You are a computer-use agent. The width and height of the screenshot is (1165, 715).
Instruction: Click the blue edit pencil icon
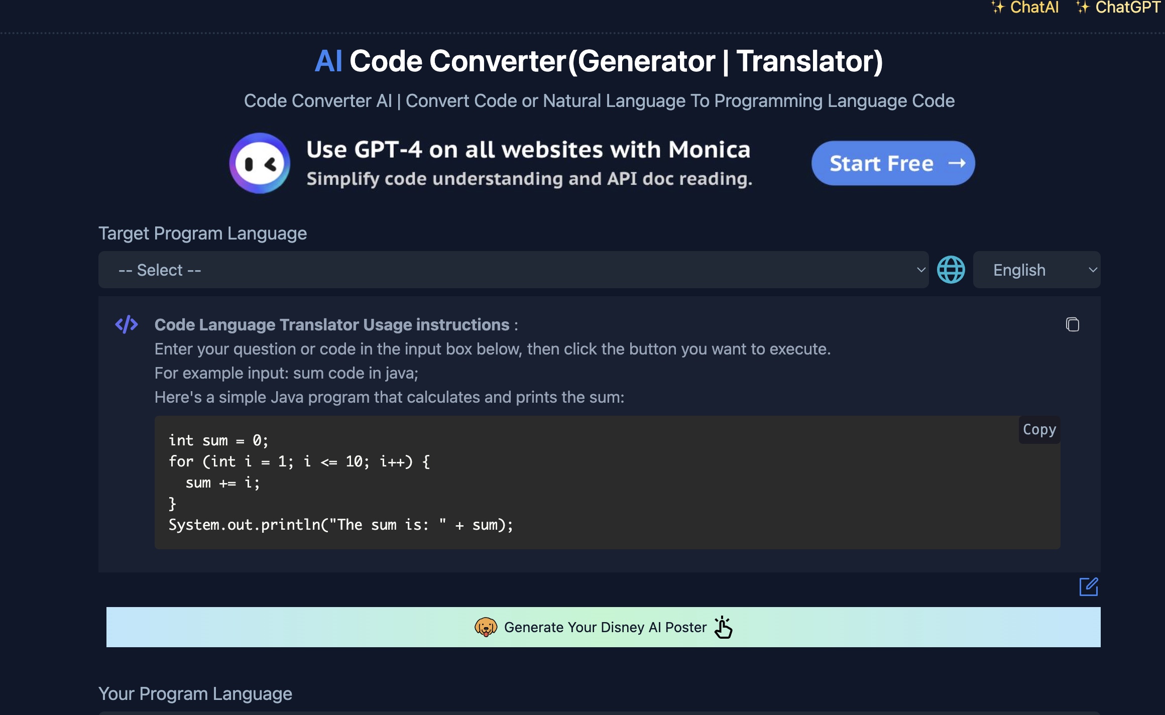(x=1088, y=586)
